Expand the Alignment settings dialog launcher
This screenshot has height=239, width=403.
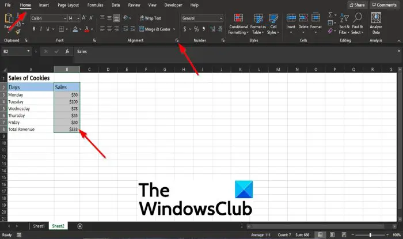177,40
